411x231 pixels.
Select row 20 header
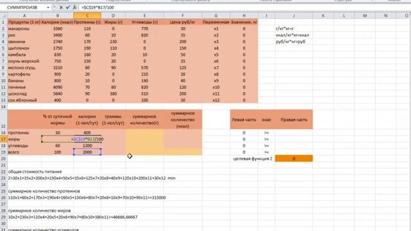[3, 158]
